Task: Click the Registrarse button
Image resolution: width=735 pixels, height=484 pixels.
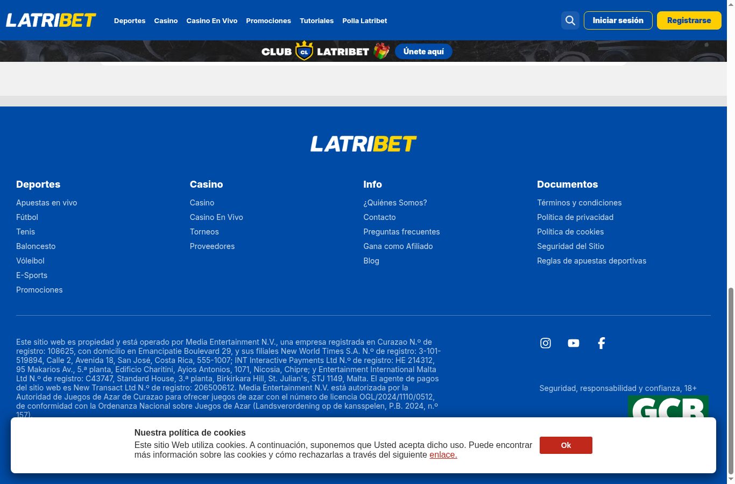Action: [689, 20]
